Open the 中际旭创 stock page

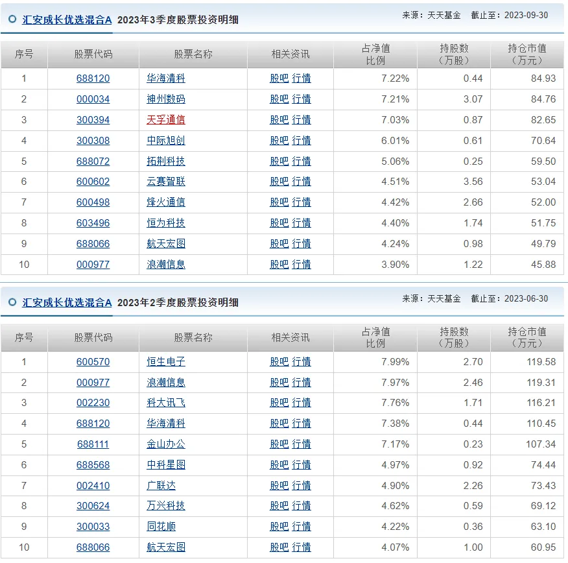click(x=166, y=141)
